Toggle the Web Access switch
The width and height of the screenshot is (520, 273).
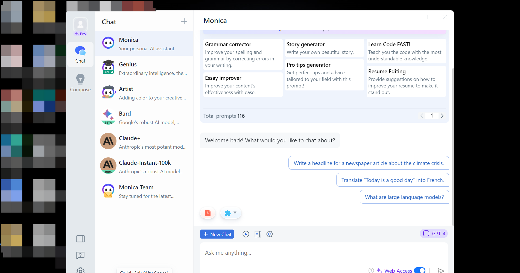pyautogui.click(x=420, y=271)
